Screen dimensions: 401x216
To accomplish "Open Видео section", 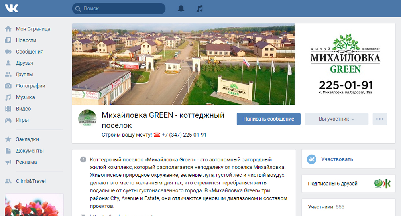I will 23,109.
